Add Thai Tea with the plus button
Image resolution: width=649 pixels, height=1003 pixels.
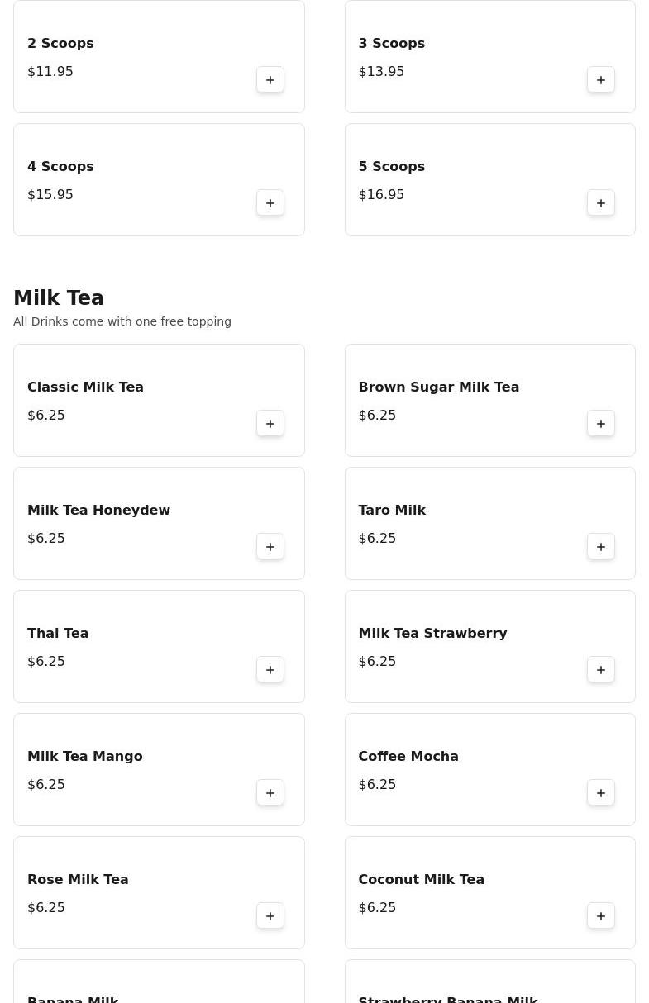[x=270, y=670]
